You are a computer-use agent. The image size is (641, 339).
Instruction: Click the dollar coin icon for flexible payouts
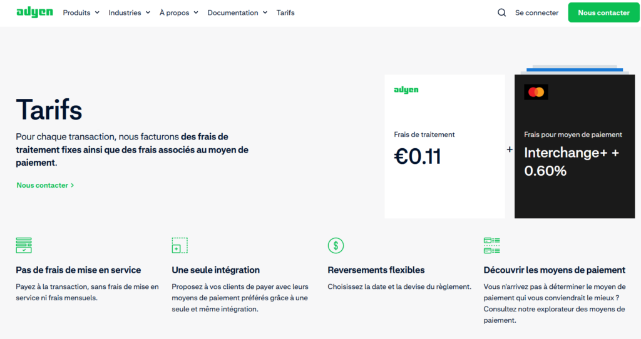point(336,245)
